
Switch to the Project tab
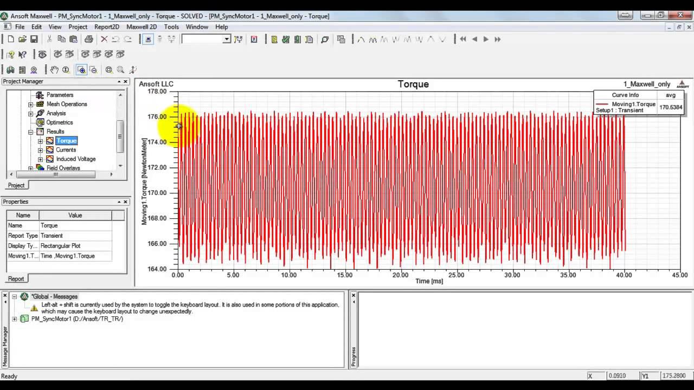(16, 185)
